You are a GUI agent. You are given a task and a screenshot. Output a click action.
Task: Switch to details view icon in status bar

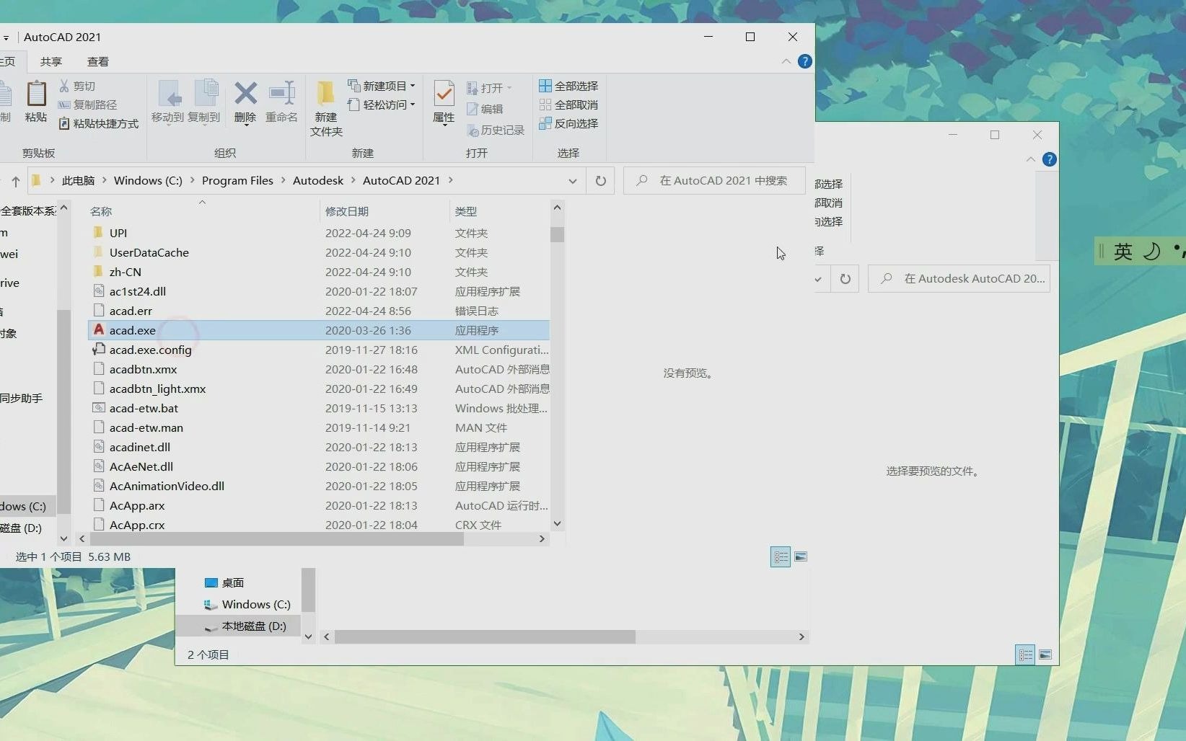click(781, 556)
